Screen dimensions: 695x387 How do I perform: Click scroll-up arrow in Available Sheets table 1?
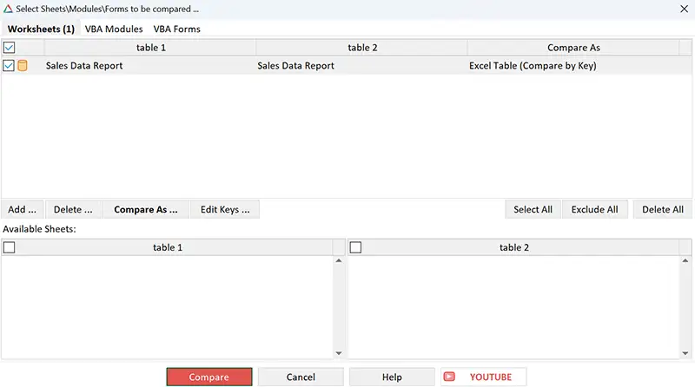pos(339,261)
